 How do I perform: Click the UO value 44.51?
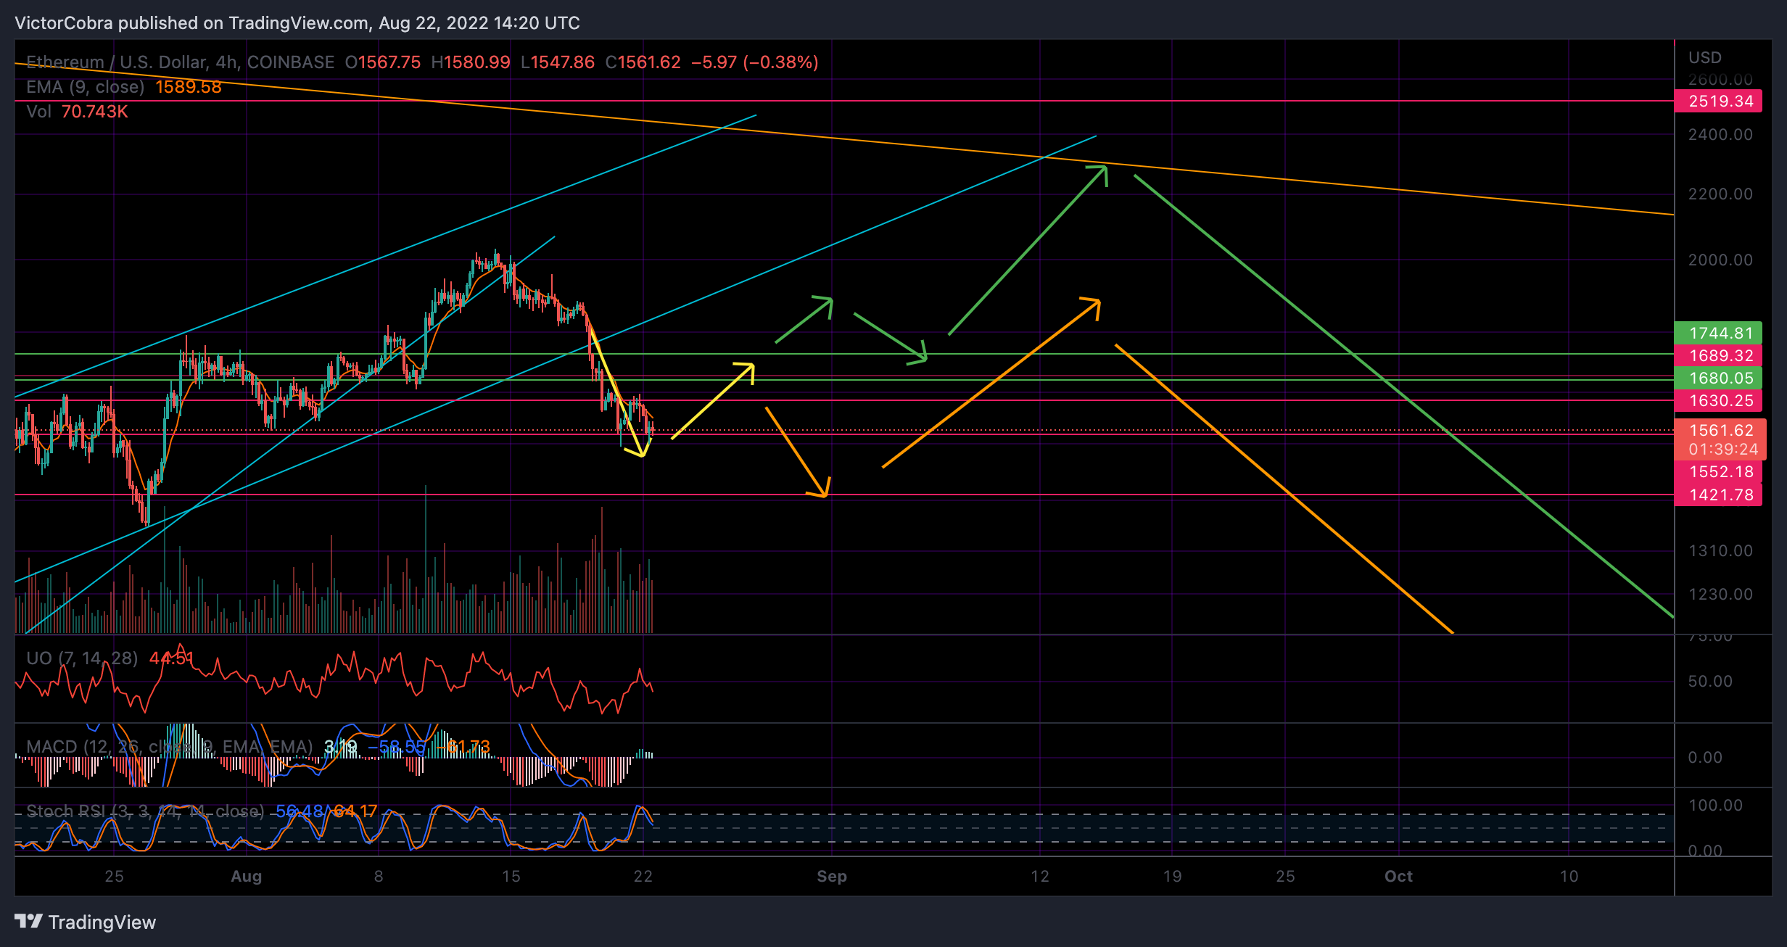coord(171,658)
